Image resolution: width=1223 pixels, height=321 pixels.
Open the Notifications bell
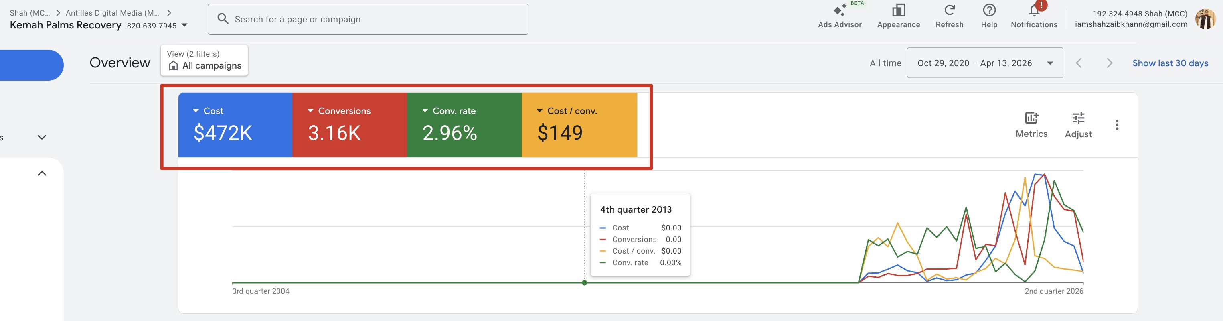click(1034, 16)
